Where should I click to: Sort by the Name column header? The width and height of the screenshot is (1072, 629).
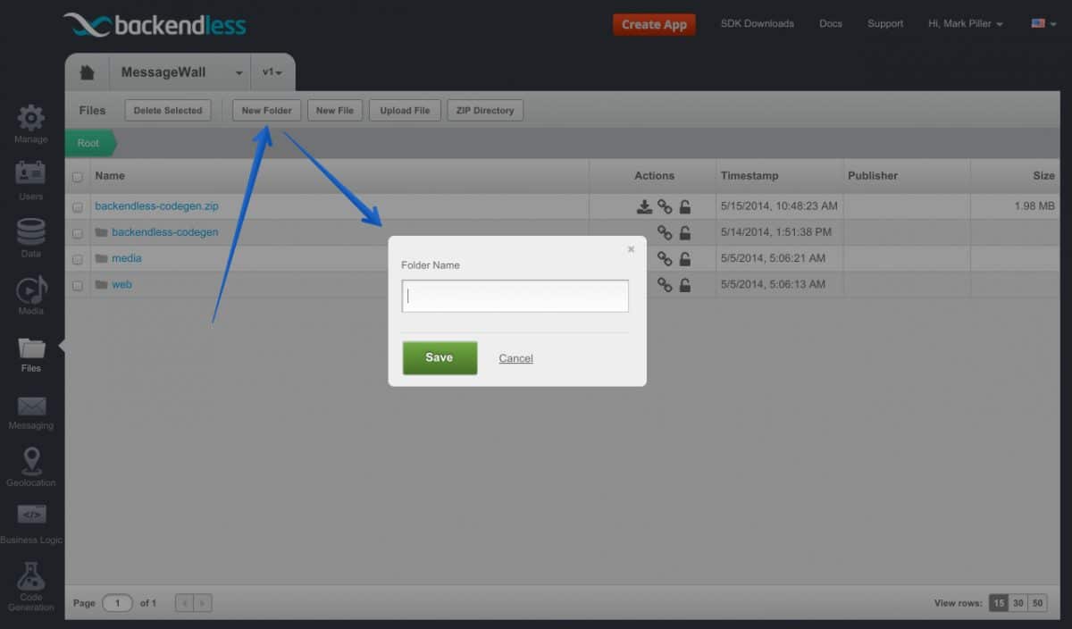(x=110, y=176)
